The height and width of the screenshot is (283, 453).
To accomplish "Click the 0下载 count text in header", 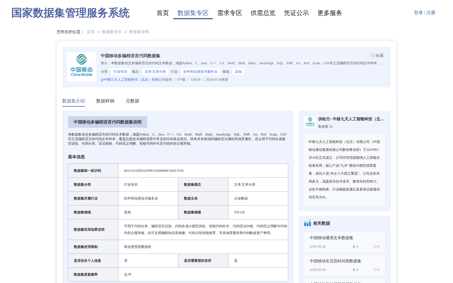I will (181, 80).
